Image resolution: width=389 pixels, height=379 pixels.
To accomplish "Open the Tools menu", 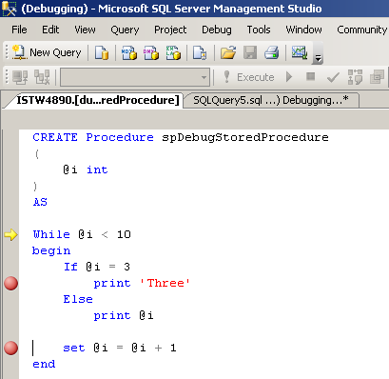I will pyautogui.click(x=259, y=30).
